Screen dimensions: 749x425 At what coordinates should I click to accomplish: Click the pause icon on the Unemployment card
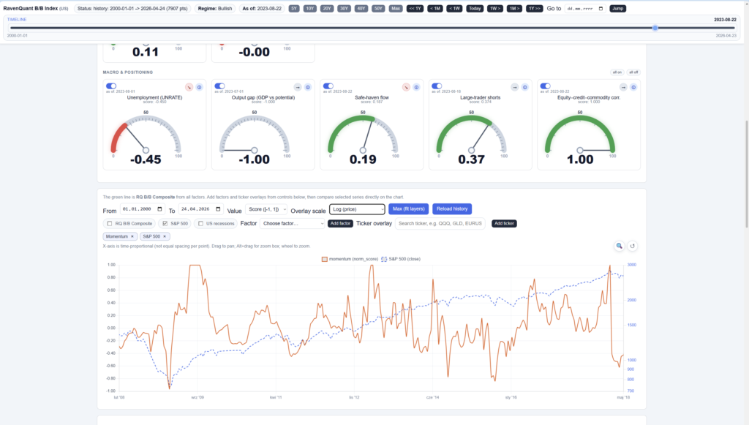(x=198, y=87)
